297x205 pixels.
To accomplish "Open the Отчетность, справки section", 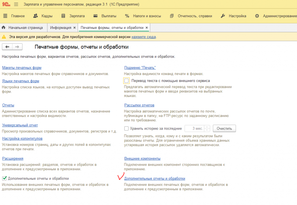I will pos(195,16).
